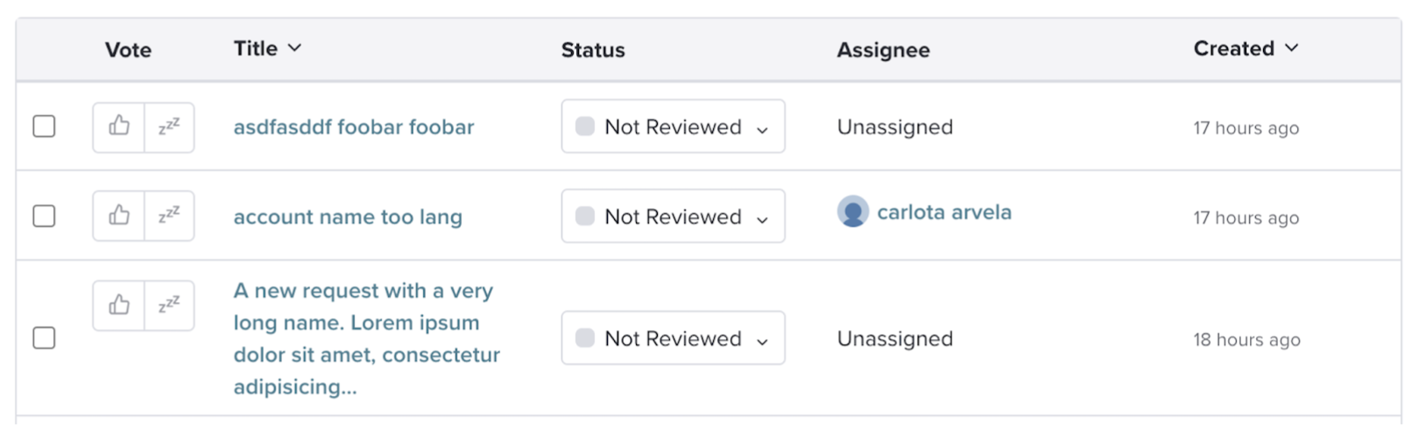Tick checkbox for account name too lang

pos(44,215)
